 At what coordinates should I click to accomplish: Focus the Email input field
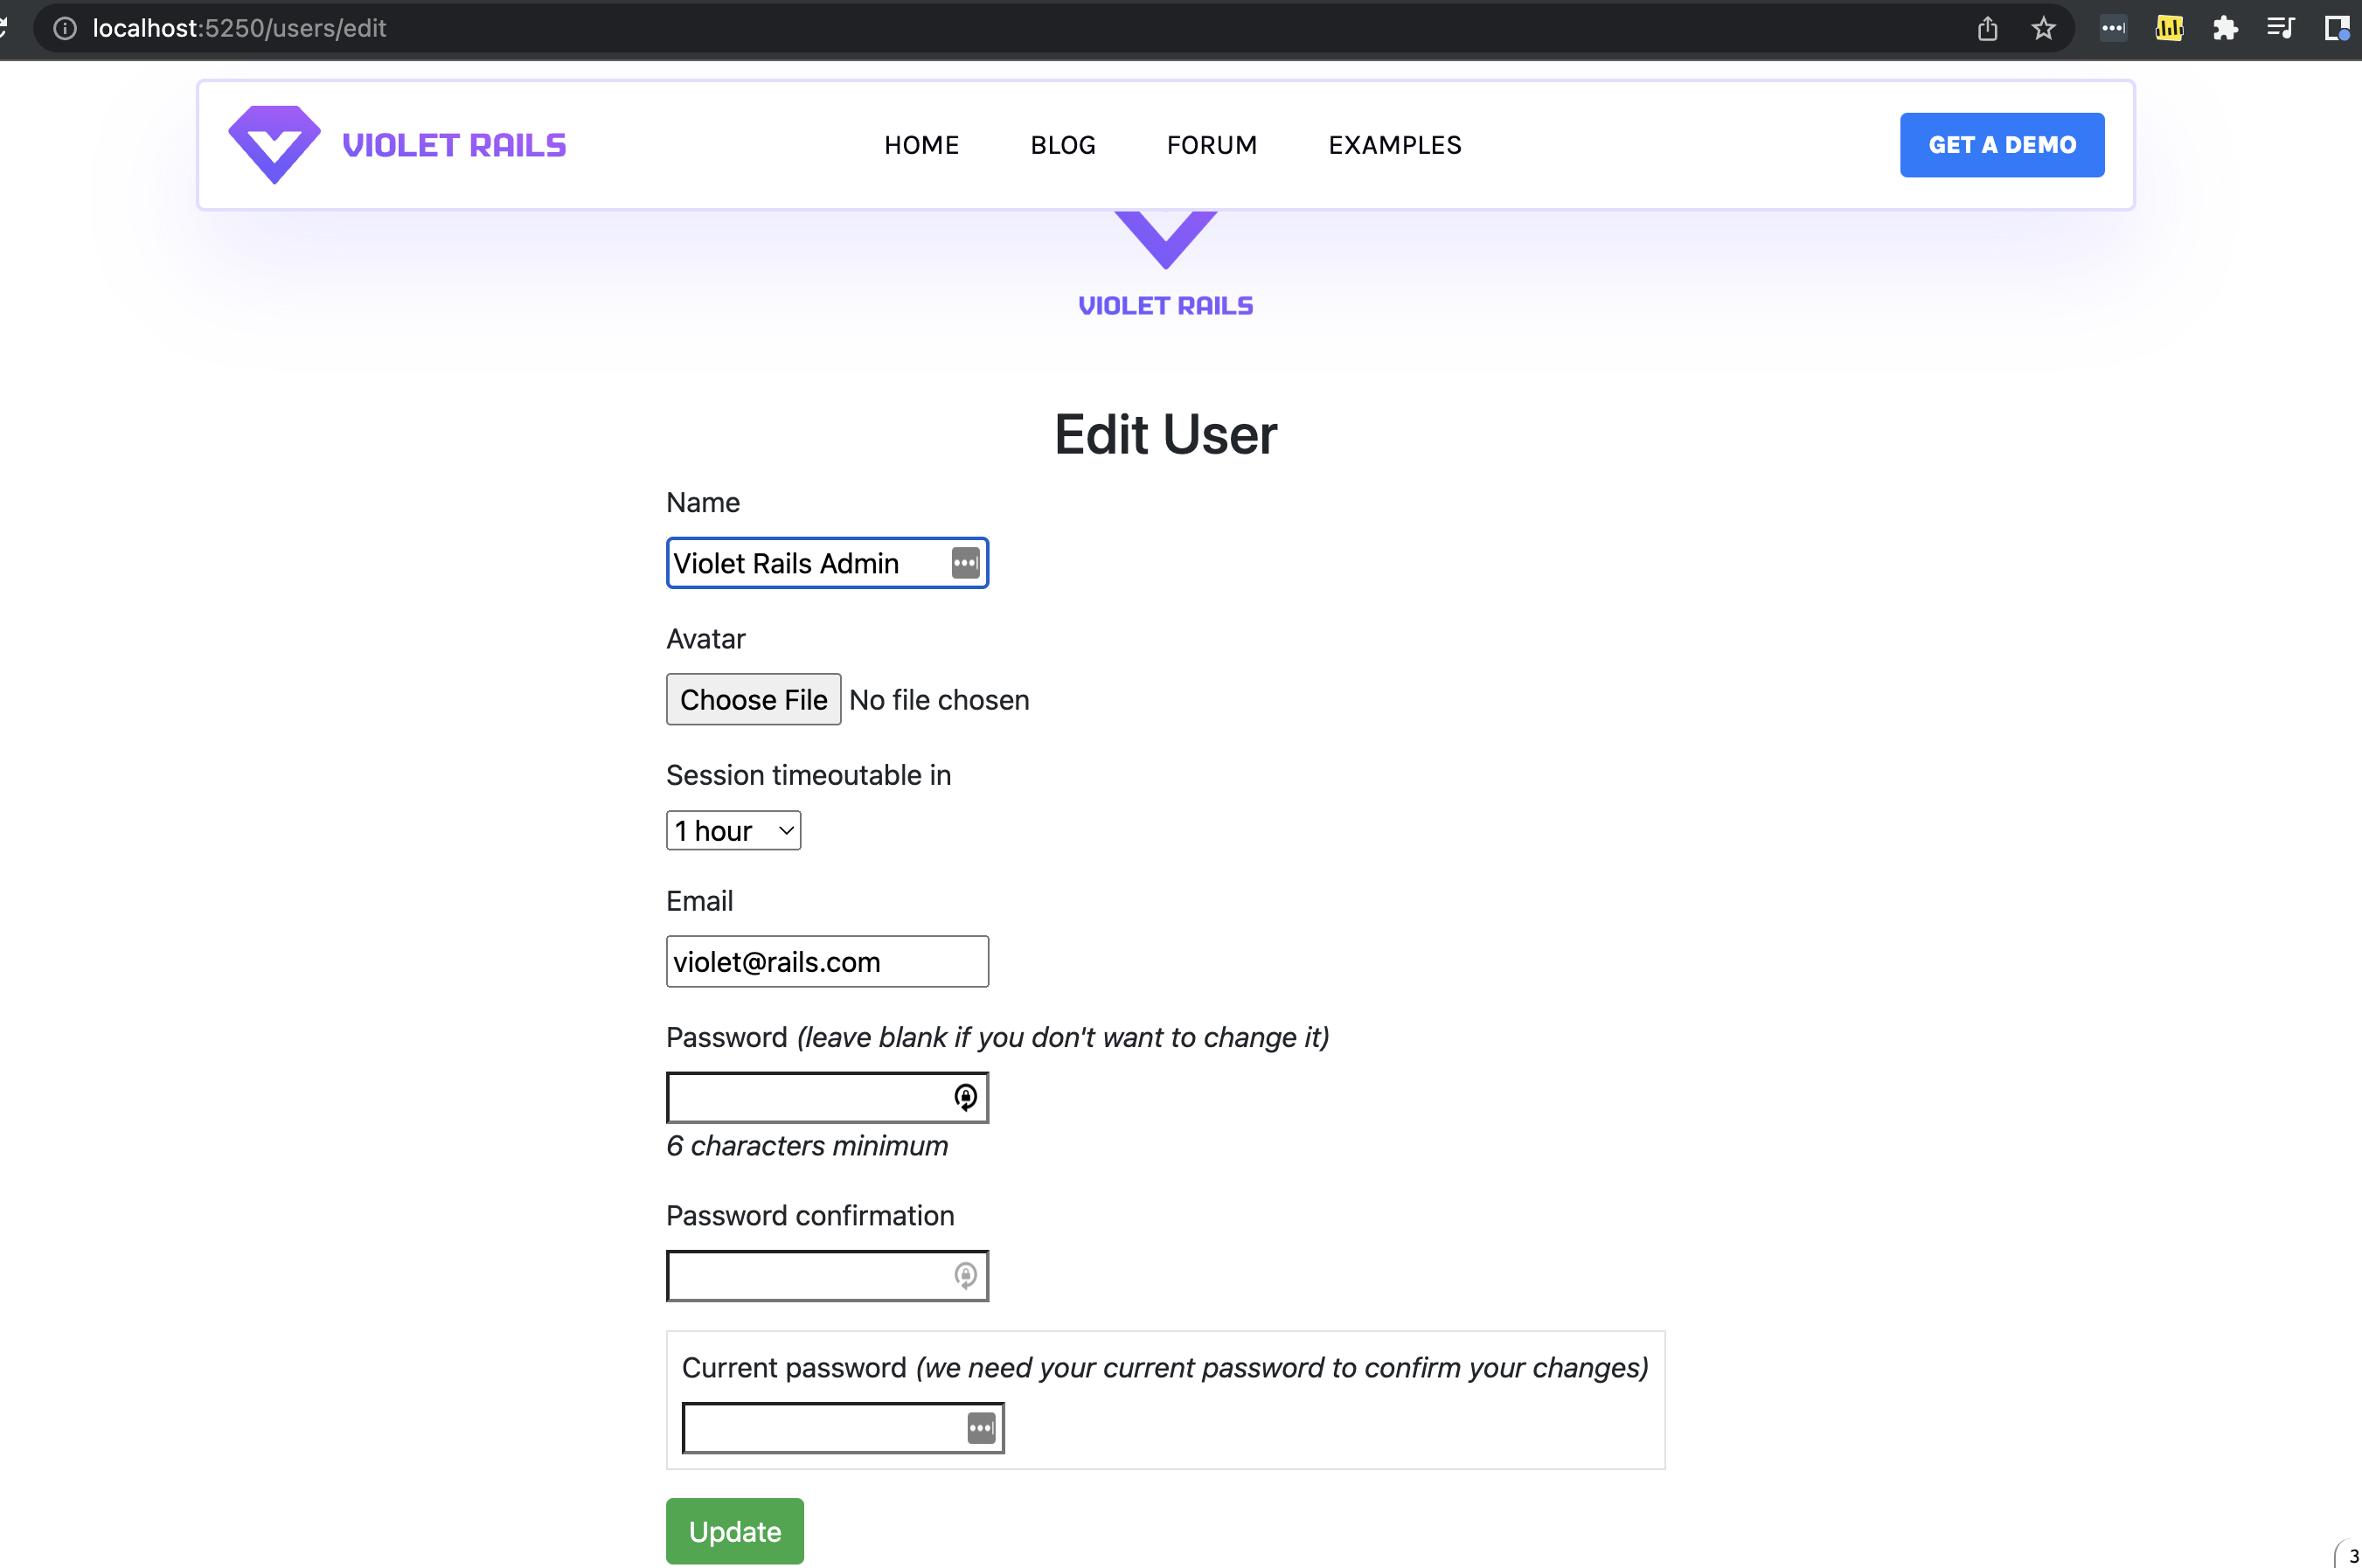[826, 961]
